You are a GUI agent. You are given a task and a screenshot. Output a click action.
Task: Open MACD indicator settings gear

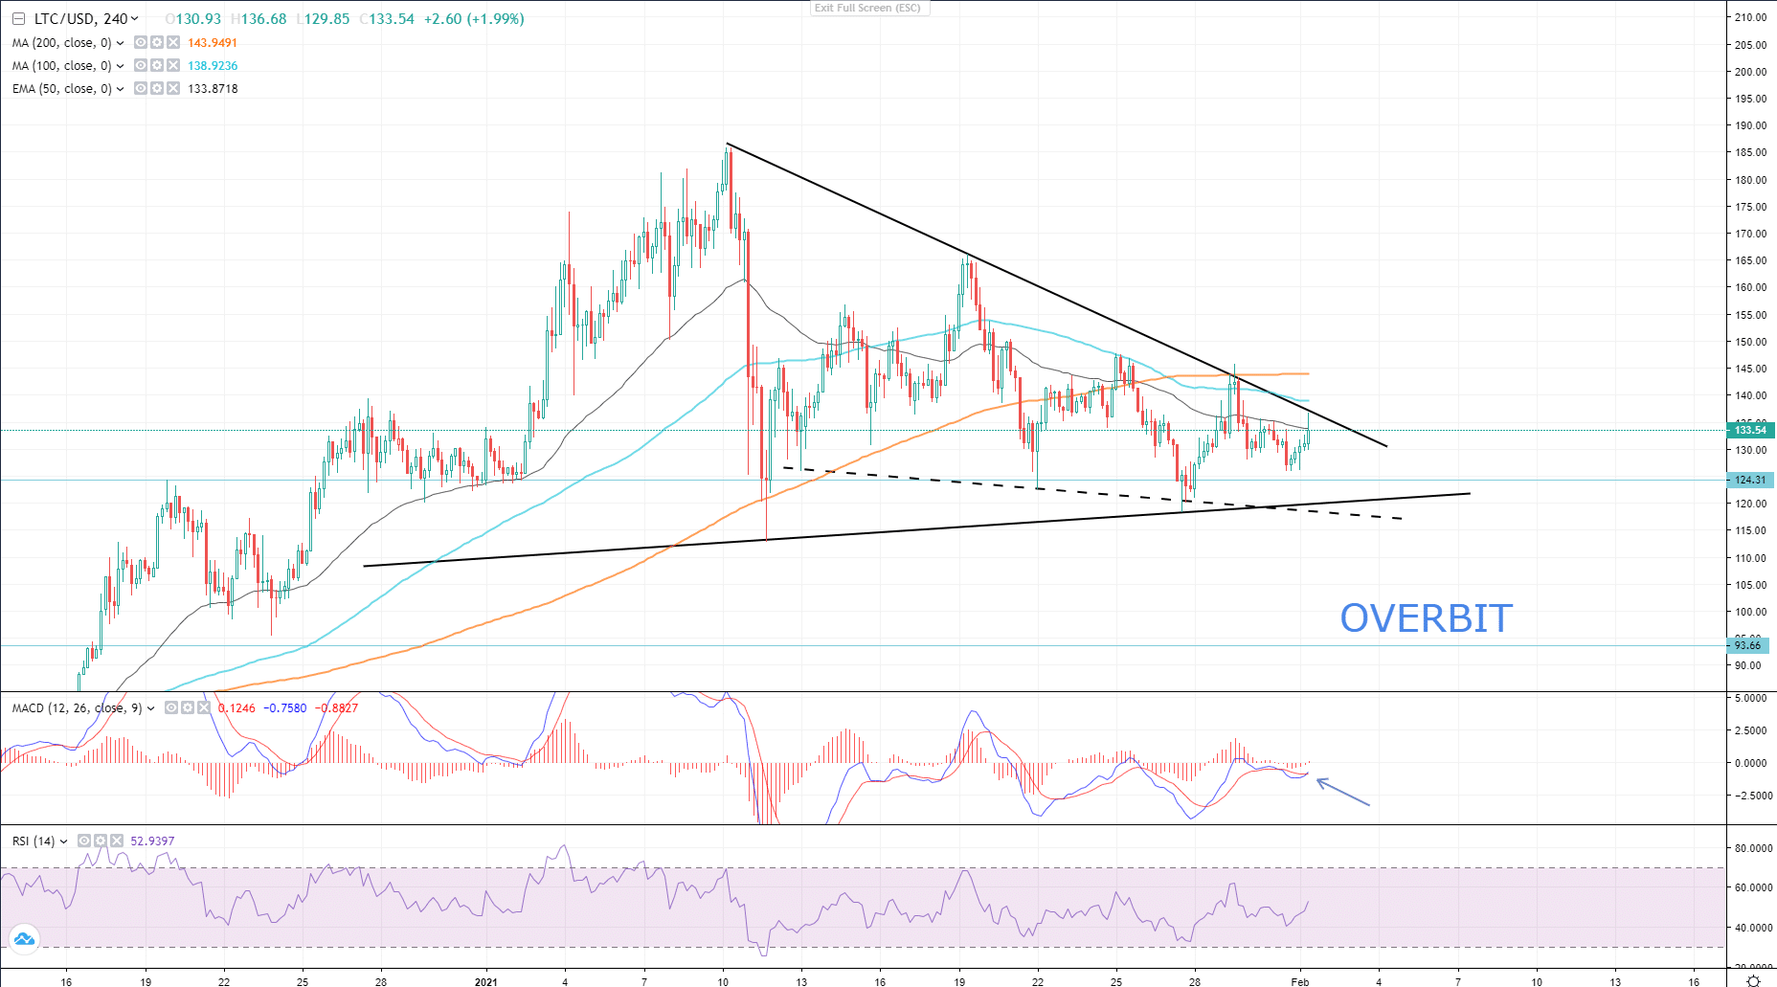click(x=188, y=708)
